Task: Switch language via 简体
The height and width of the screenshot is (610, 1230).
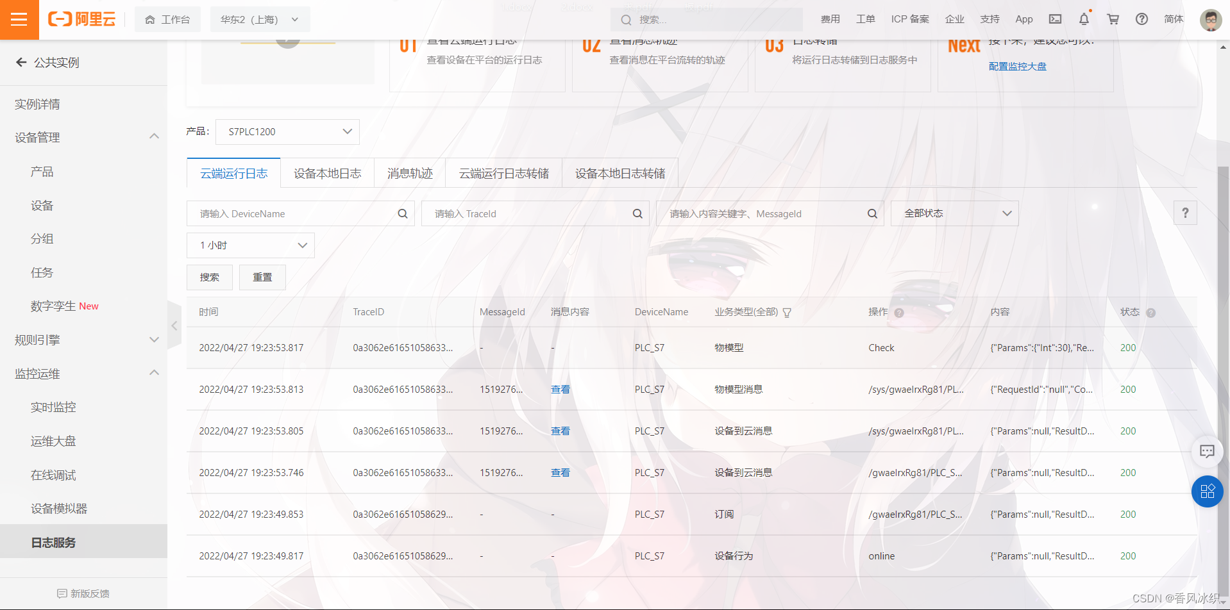Action: click(x=1174, y=19)
